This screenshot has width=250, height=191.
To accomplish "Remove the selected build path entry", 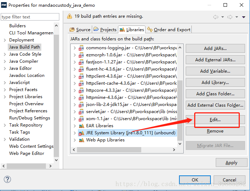I will pos(215,131).
